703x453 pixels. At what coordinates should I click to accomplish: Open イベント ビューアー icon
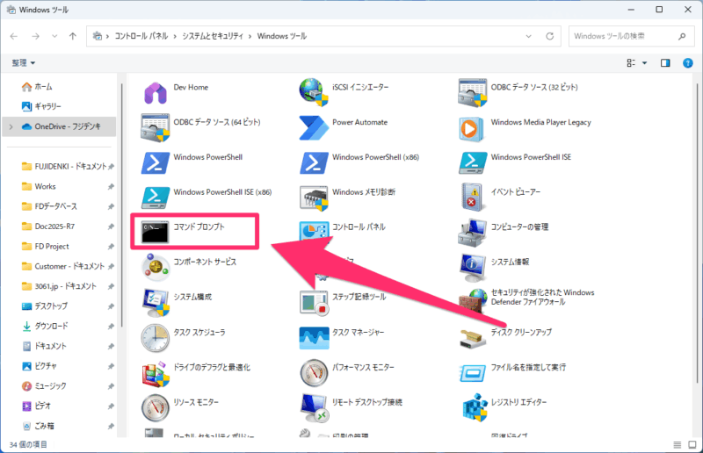click(472, 198)
